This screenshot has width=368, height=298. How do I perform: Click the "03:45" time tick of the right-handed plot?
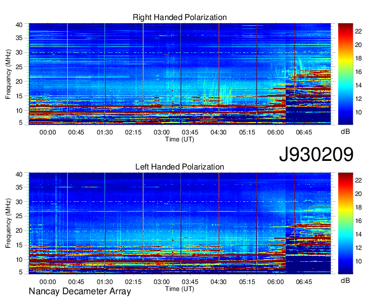click(x=190, y=132)
